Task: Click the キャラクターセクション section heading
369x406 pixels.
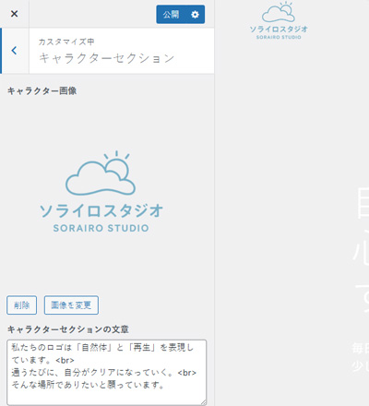Action: tap(107, 58)
